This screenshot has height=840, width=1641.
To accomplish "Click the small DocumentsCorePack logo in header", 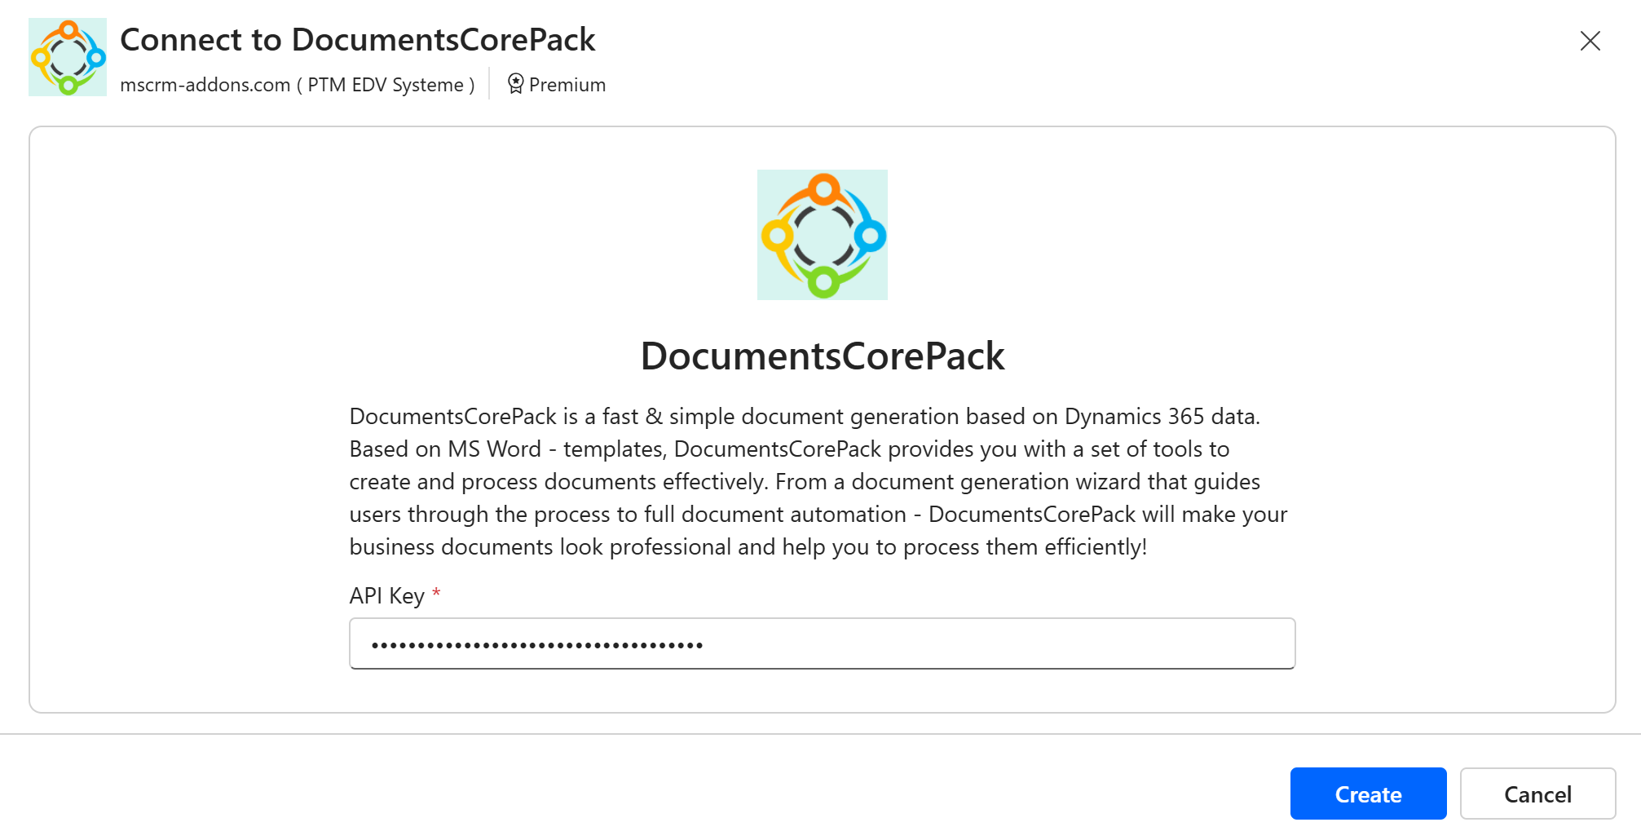I will tap(68, 57).
